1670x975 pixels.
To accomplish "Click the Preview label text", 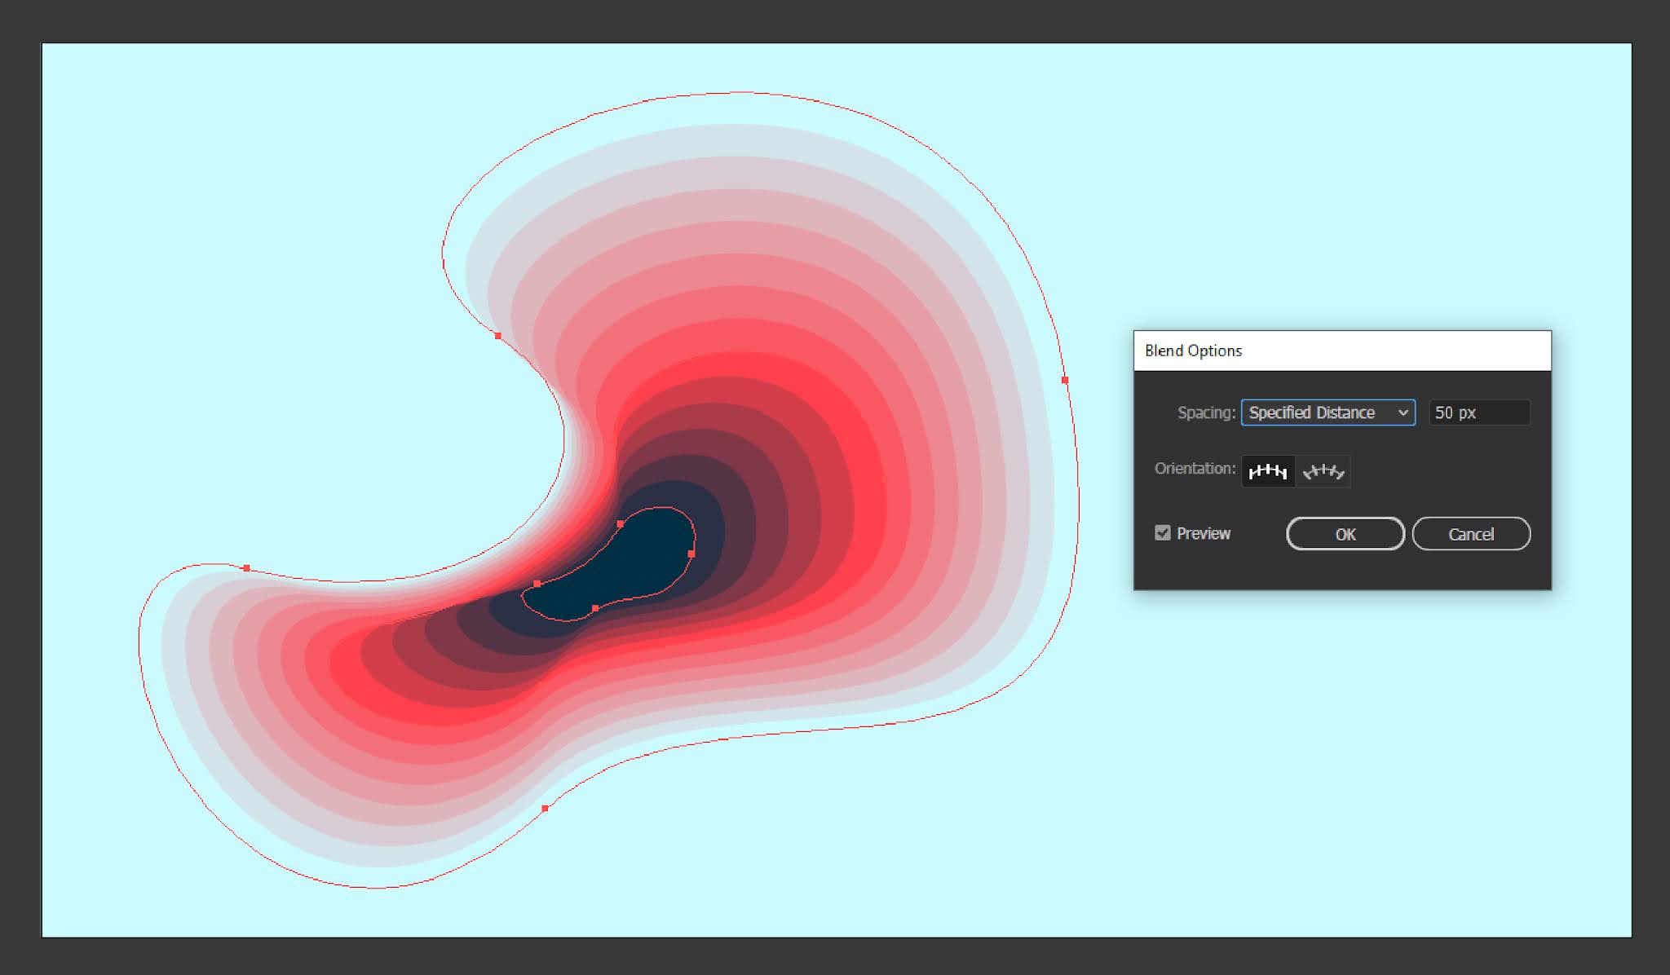I will point(1203,533).
